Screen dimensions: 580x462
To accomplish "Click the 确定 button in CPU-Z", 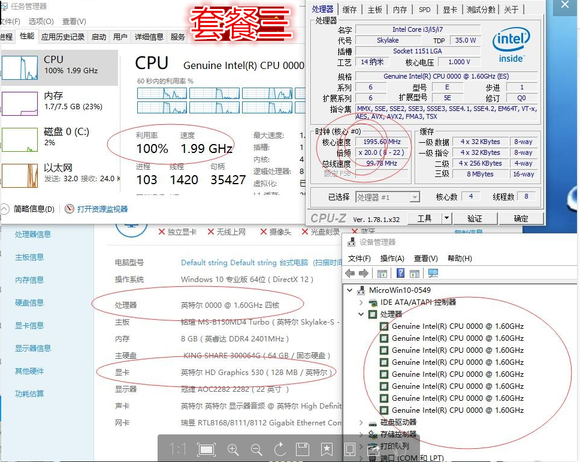I will pyautogui.click(x=521, y=218).
